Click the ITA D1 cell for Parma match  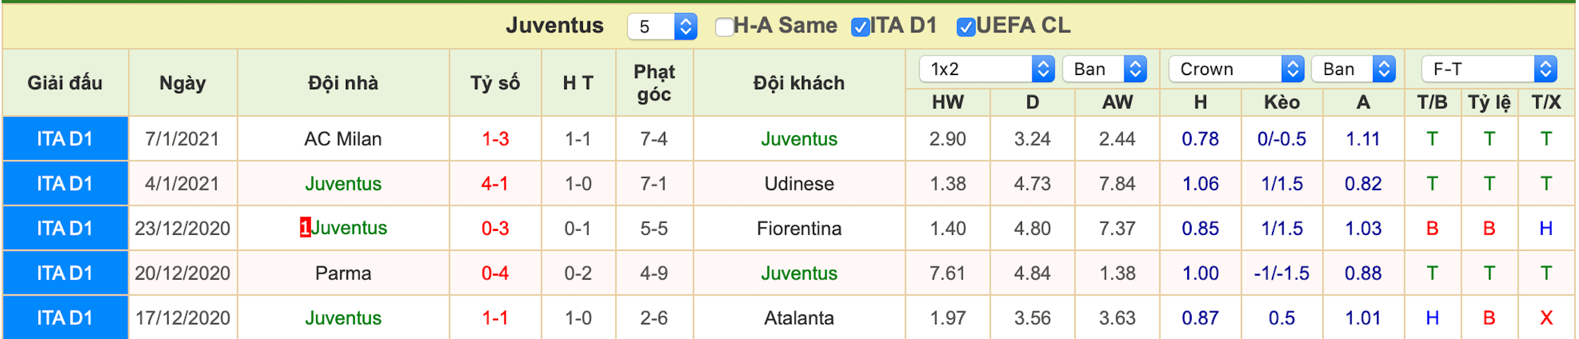[x=65, y=274]
